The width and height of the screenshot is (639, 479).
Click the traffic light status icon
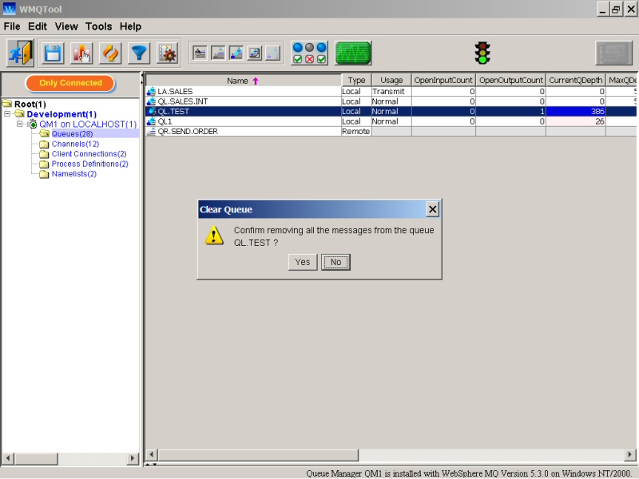coord(482,53)
